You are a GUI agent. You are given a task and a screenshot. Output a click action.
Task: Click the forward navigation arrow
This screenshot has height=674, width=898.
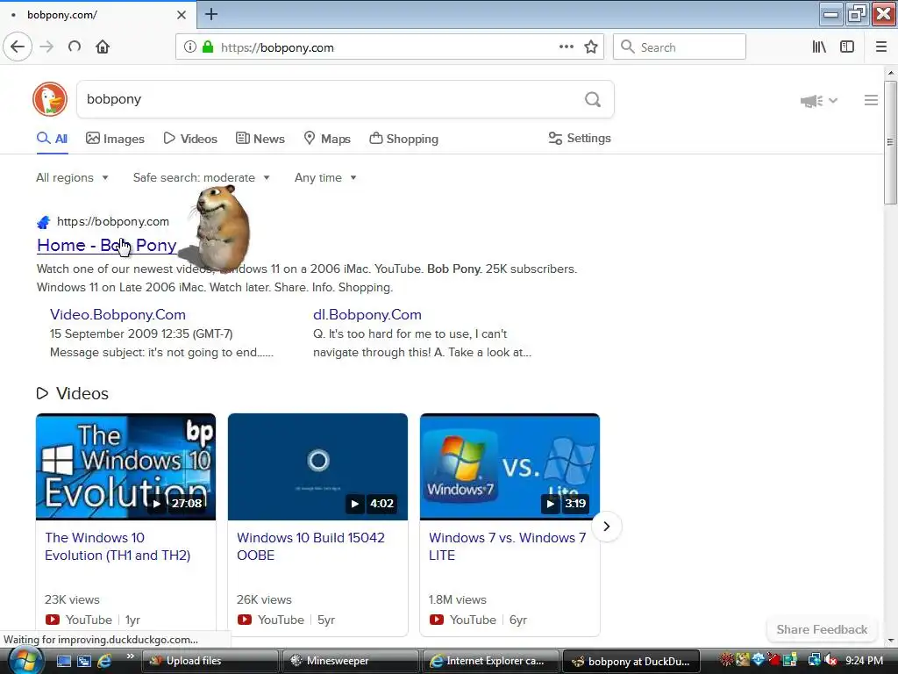tap(46, 47)
